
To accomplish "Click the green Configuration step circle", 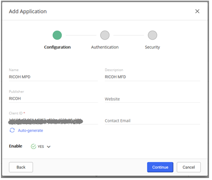I will (57, 35).
